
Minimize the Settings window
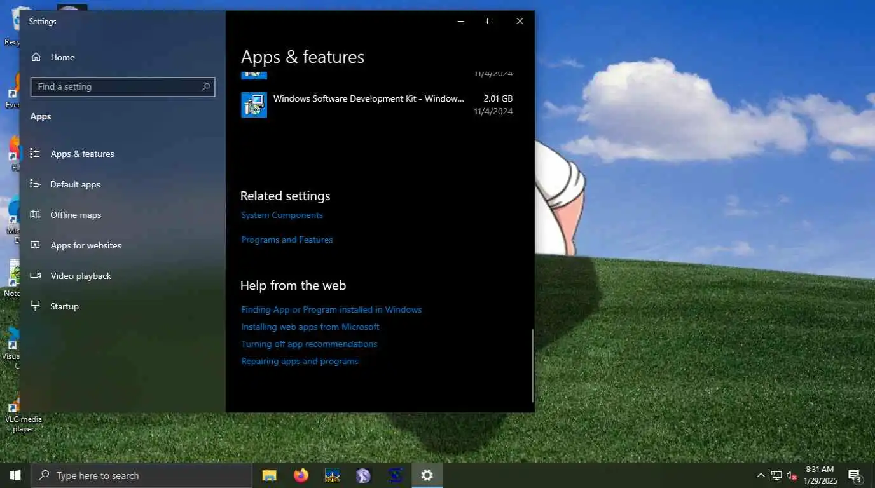point(461,21)
